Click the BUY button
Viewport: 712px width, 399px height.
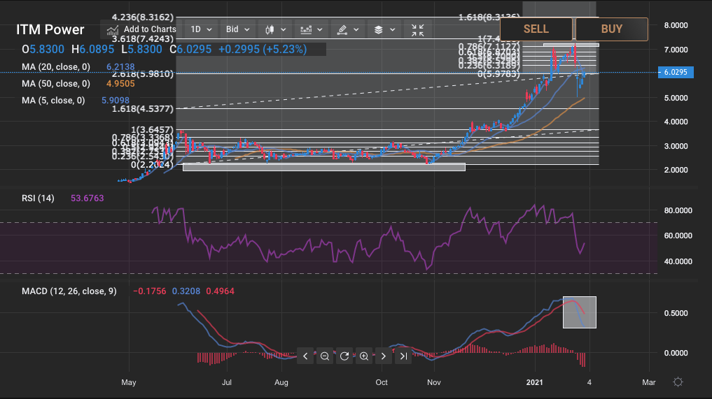pos(612,29)
